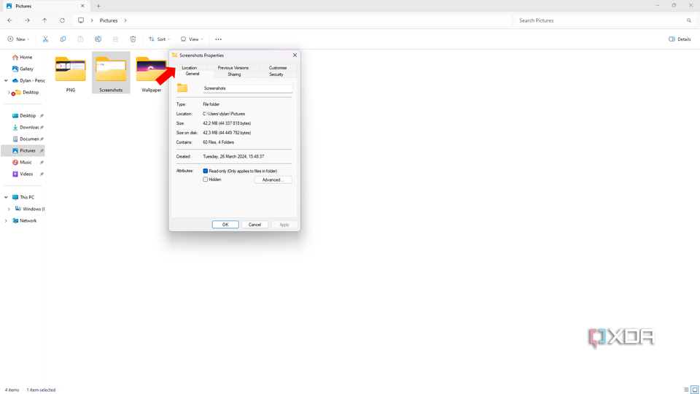
Task: Click '1 item selected' in status bar
Action: (41, 390)
